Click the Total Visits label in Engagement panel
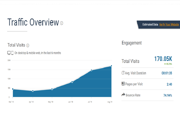The image size is (180, 116). click(x=130, y=61)
